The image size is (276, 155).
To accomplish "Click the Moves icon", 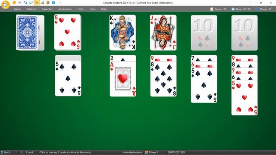I will (257, 9).
